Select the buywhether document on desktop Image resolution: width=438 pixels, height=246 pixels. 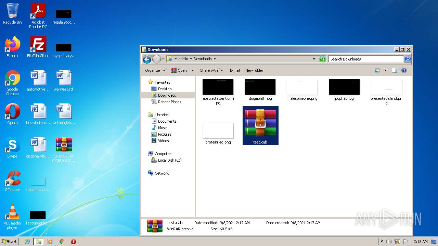point(38,114)
